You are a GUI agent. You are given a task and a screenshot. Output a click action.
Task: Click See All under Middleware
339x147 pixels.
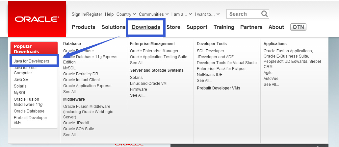click(71, 135)
